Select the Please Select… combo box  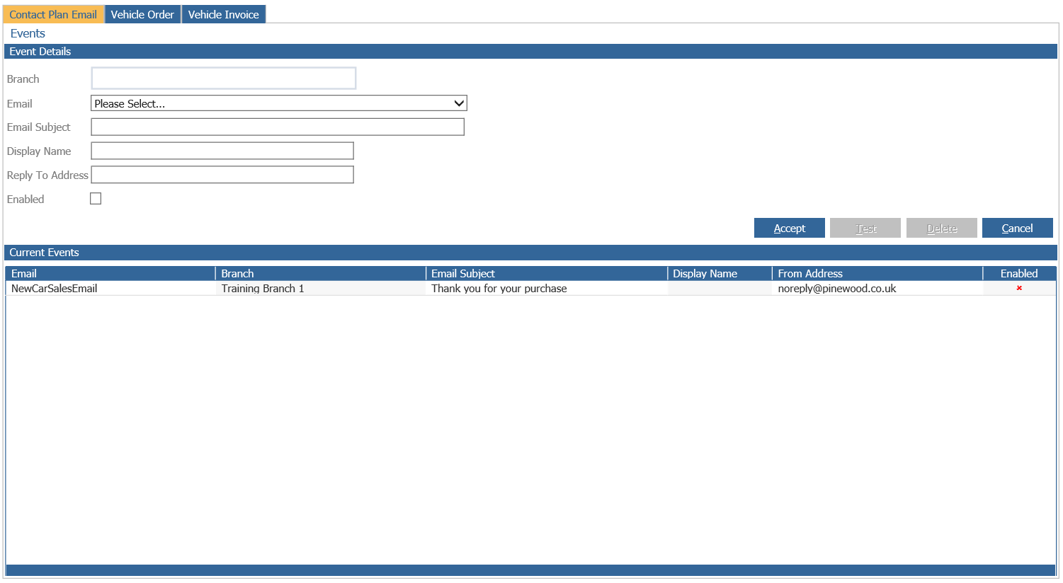click(x=279, y=103)
